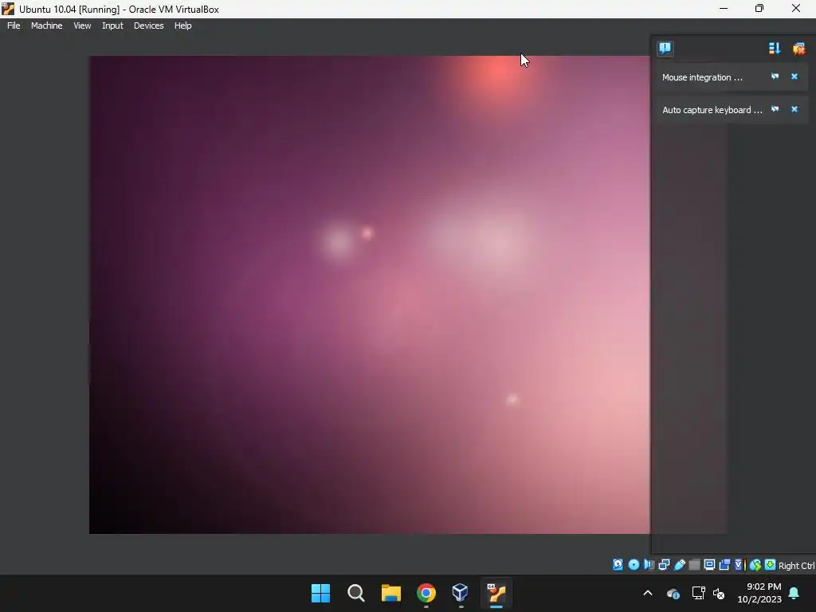Open the Windows notification bell

[794, 593]
